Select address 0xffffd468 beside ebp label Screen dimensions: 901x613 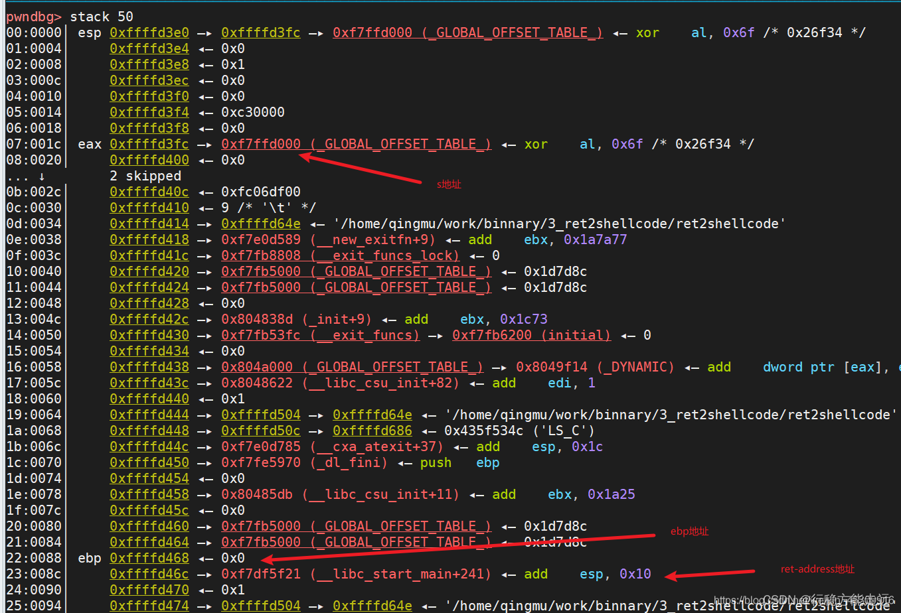pyautogui.click(x=149, y=558)
